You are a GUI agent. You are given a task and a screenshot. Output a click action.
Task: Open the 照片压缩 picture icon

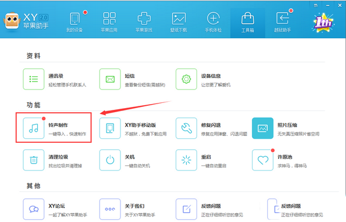[263, 128]
